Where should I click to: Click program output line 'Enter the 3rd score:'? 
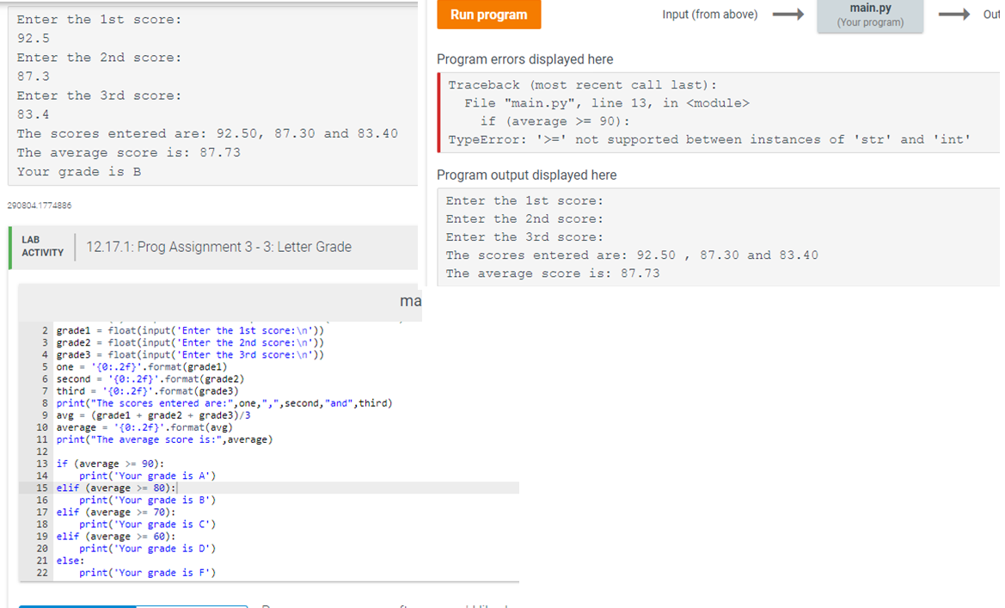click(524, 237)
